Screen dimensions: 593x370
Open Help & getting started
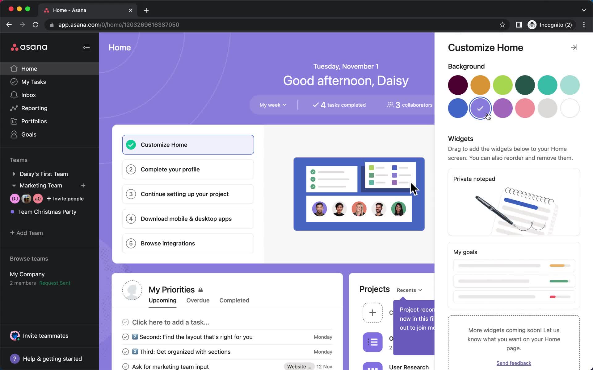pos(46,359)
